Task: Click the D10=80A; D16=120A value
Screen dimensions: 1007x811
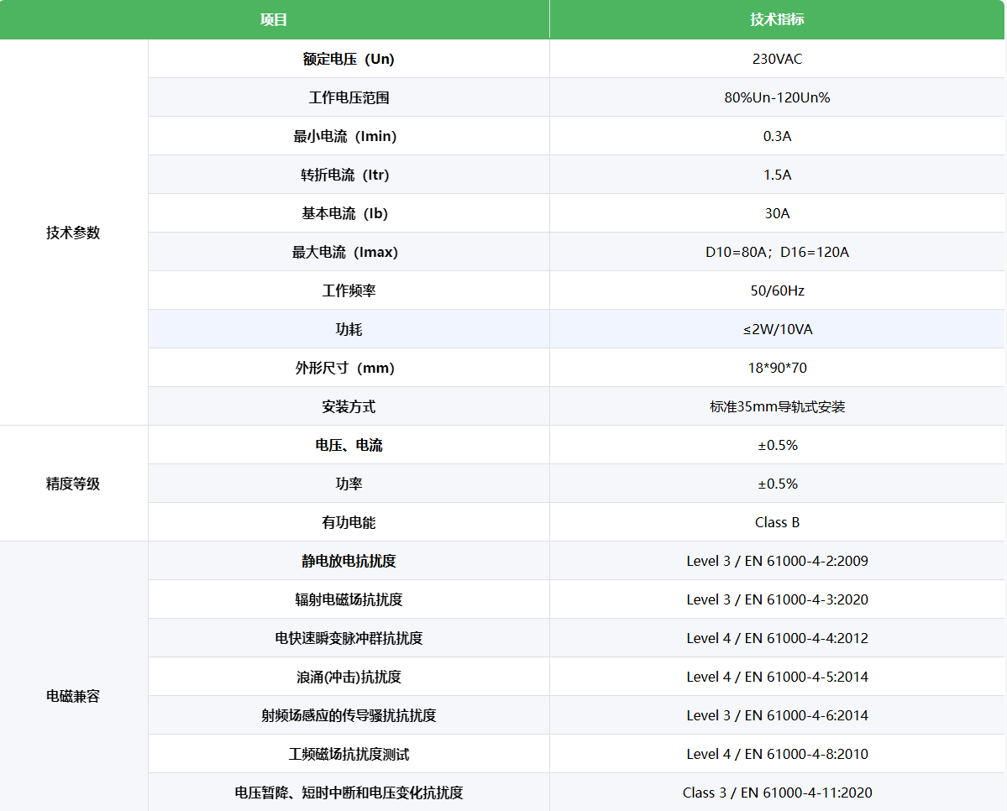Action: point(777,252)
